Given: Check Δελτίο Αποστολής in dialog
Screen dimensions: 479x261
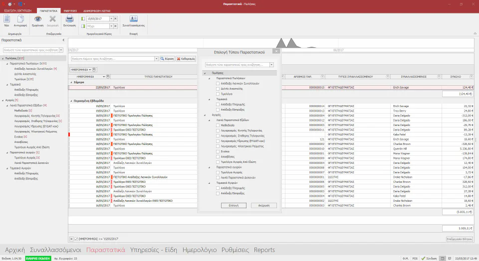Looking at the screenshot, I should click(218, 89).
